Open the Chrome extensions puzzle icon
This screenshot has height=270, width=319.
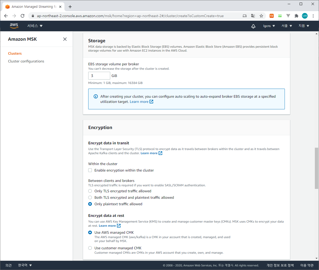pos(296,16)
